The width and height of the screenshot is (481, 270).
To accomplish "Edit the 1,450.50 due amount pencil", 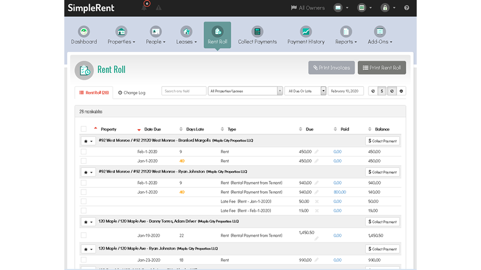I will coord(317,239).
